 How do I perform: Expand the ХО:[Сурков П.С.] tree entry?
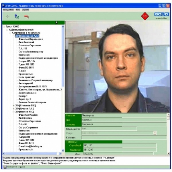pos(13,108)
